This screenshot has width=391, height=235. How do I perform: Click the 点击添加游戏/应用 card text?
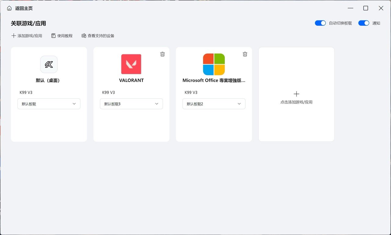(296, 102)
